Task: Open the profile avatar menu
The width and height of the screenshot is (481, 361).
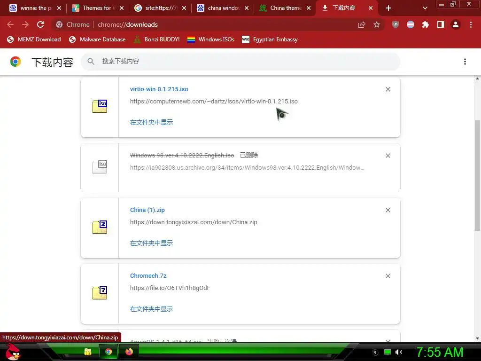Action: (456, 24)
